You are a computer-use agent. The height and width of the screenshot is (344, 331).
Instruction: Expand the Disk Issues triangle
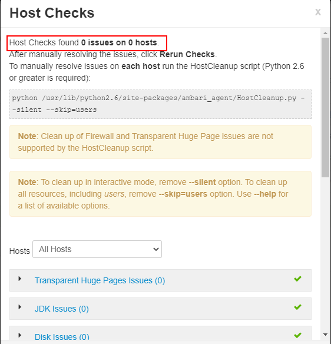click(20, 335)
